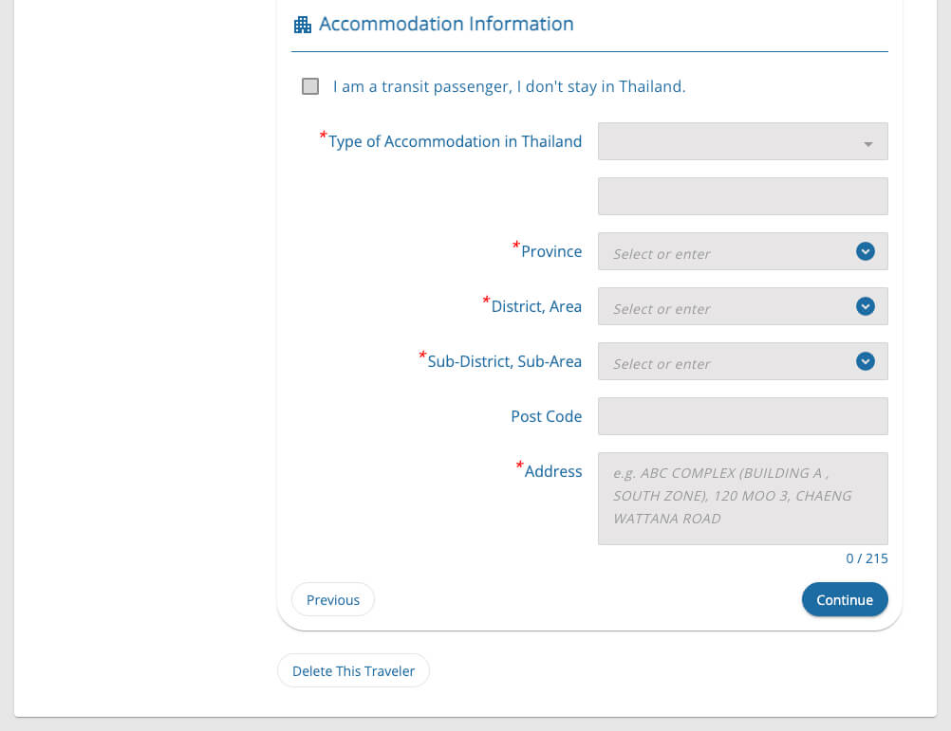Click Delete This Traveler button

pyautogui.click(x=354, y=670)
